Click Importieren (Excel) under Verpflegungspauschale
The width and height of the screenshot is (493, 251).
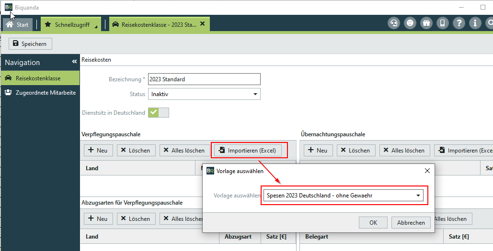247,150
